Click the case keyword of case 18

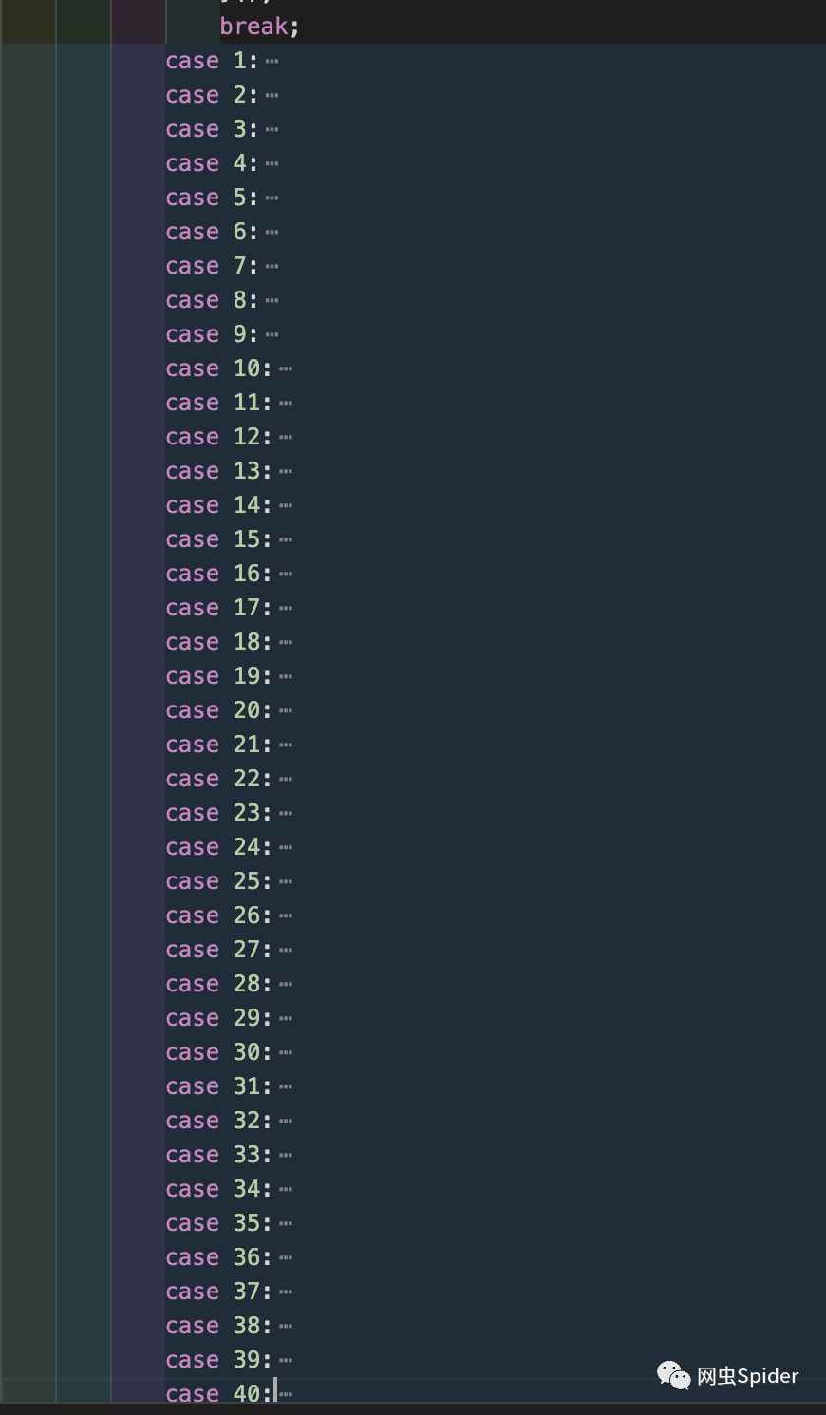pos(192,643)
